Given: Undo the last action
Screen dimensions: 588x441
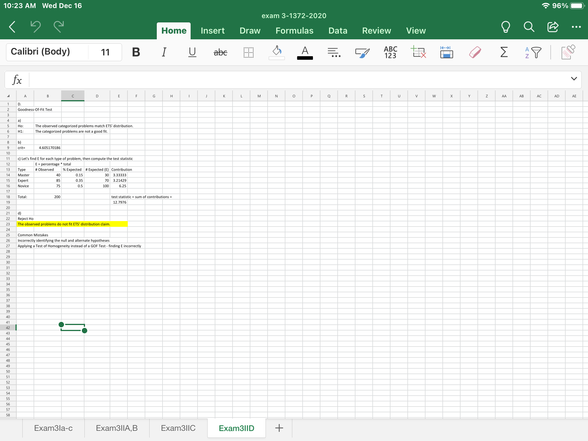Looking at the screenshot, I should [36, 27].
